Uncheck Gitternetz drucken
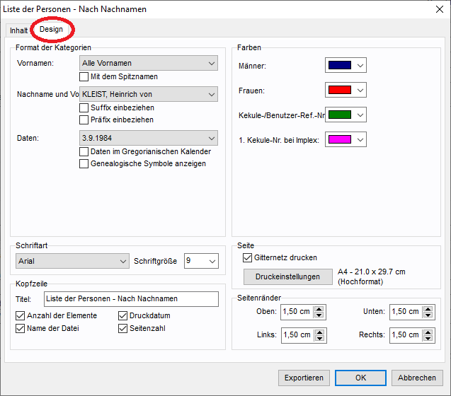The image size is (451, 396). click(x=248, y=258)
